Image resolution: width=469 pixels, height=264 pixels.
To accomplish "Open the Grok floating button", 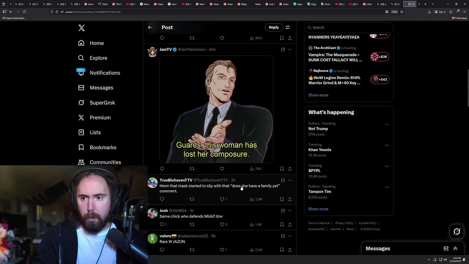I will (457, 231).
